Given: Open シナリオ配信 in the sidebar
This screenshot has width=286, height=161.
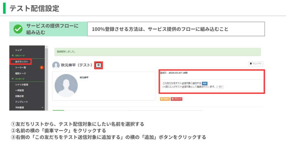Looking at the screenshot, I should 22,85.
